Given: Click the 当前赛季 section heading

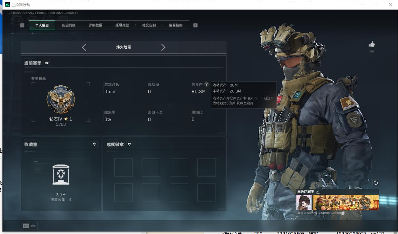Looking at the screenshot, I should [x=33, y=63].
